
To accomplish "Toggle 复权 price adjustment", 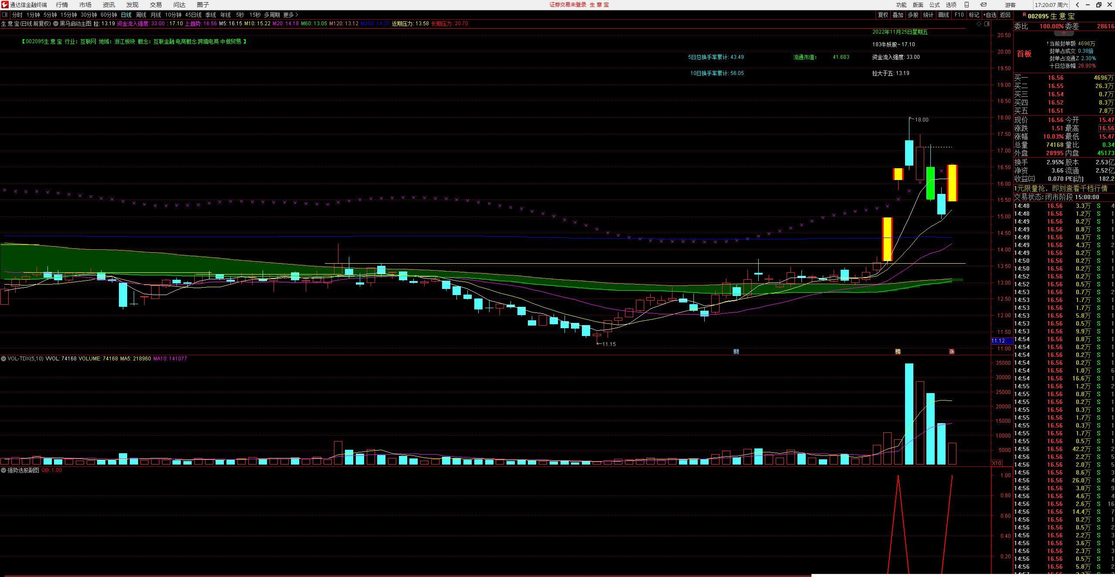I will tap(883, 15).
